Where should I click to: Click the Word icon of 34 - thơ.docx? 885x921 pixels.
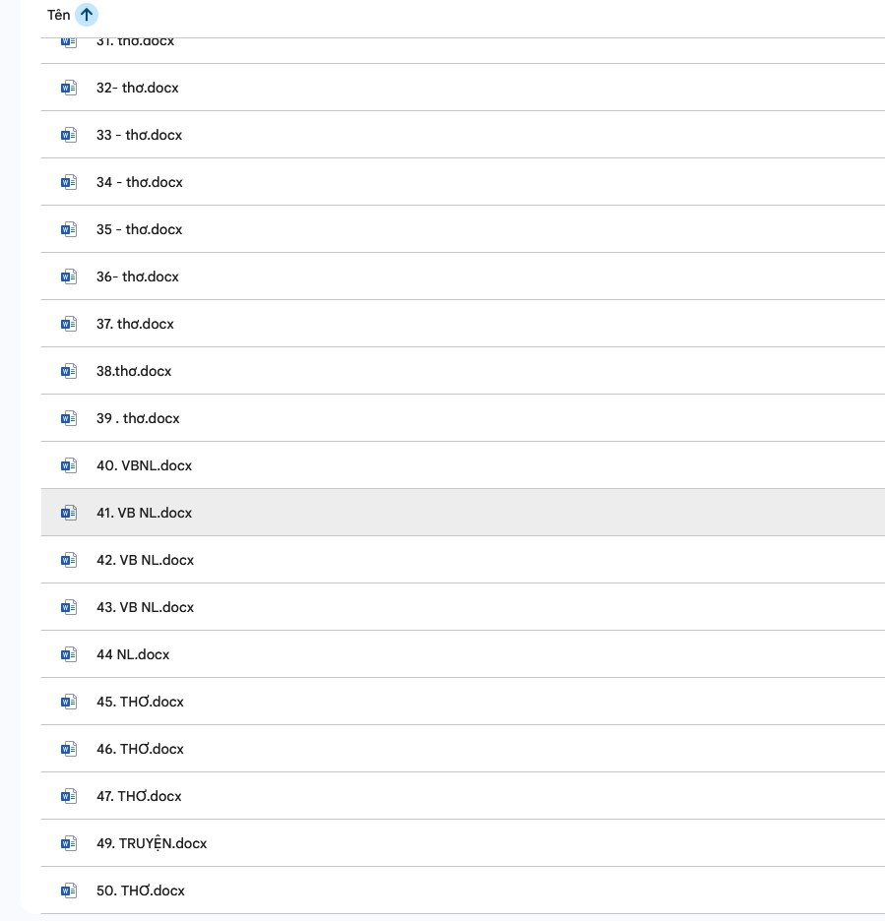(69, 182)
